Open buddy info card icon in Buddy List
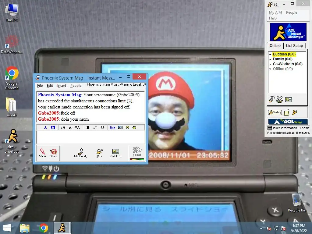 tap(289, 100)
